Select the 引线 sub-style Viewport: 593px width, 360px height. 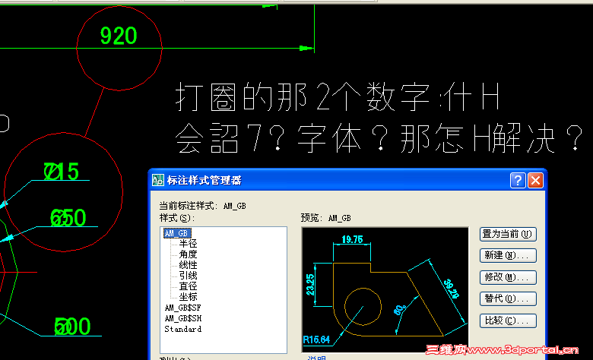point(188,276)
